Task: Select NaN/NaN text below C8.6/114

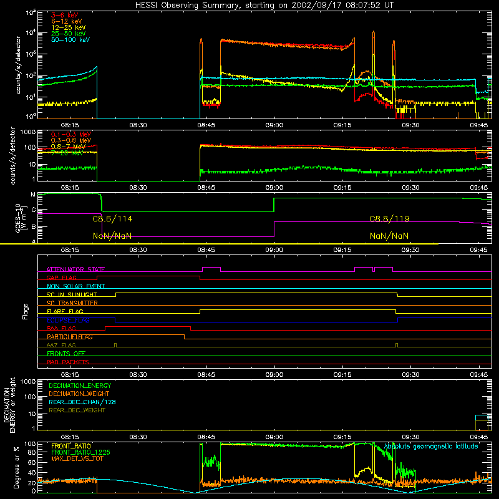Action: [x=112, y=236]
